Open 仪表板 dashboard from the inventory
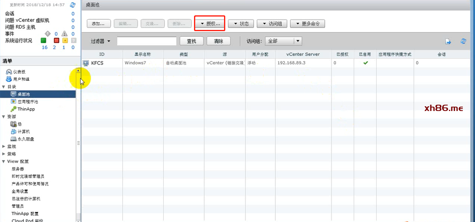This screenshot has height=222, width=475. [19, 72]
